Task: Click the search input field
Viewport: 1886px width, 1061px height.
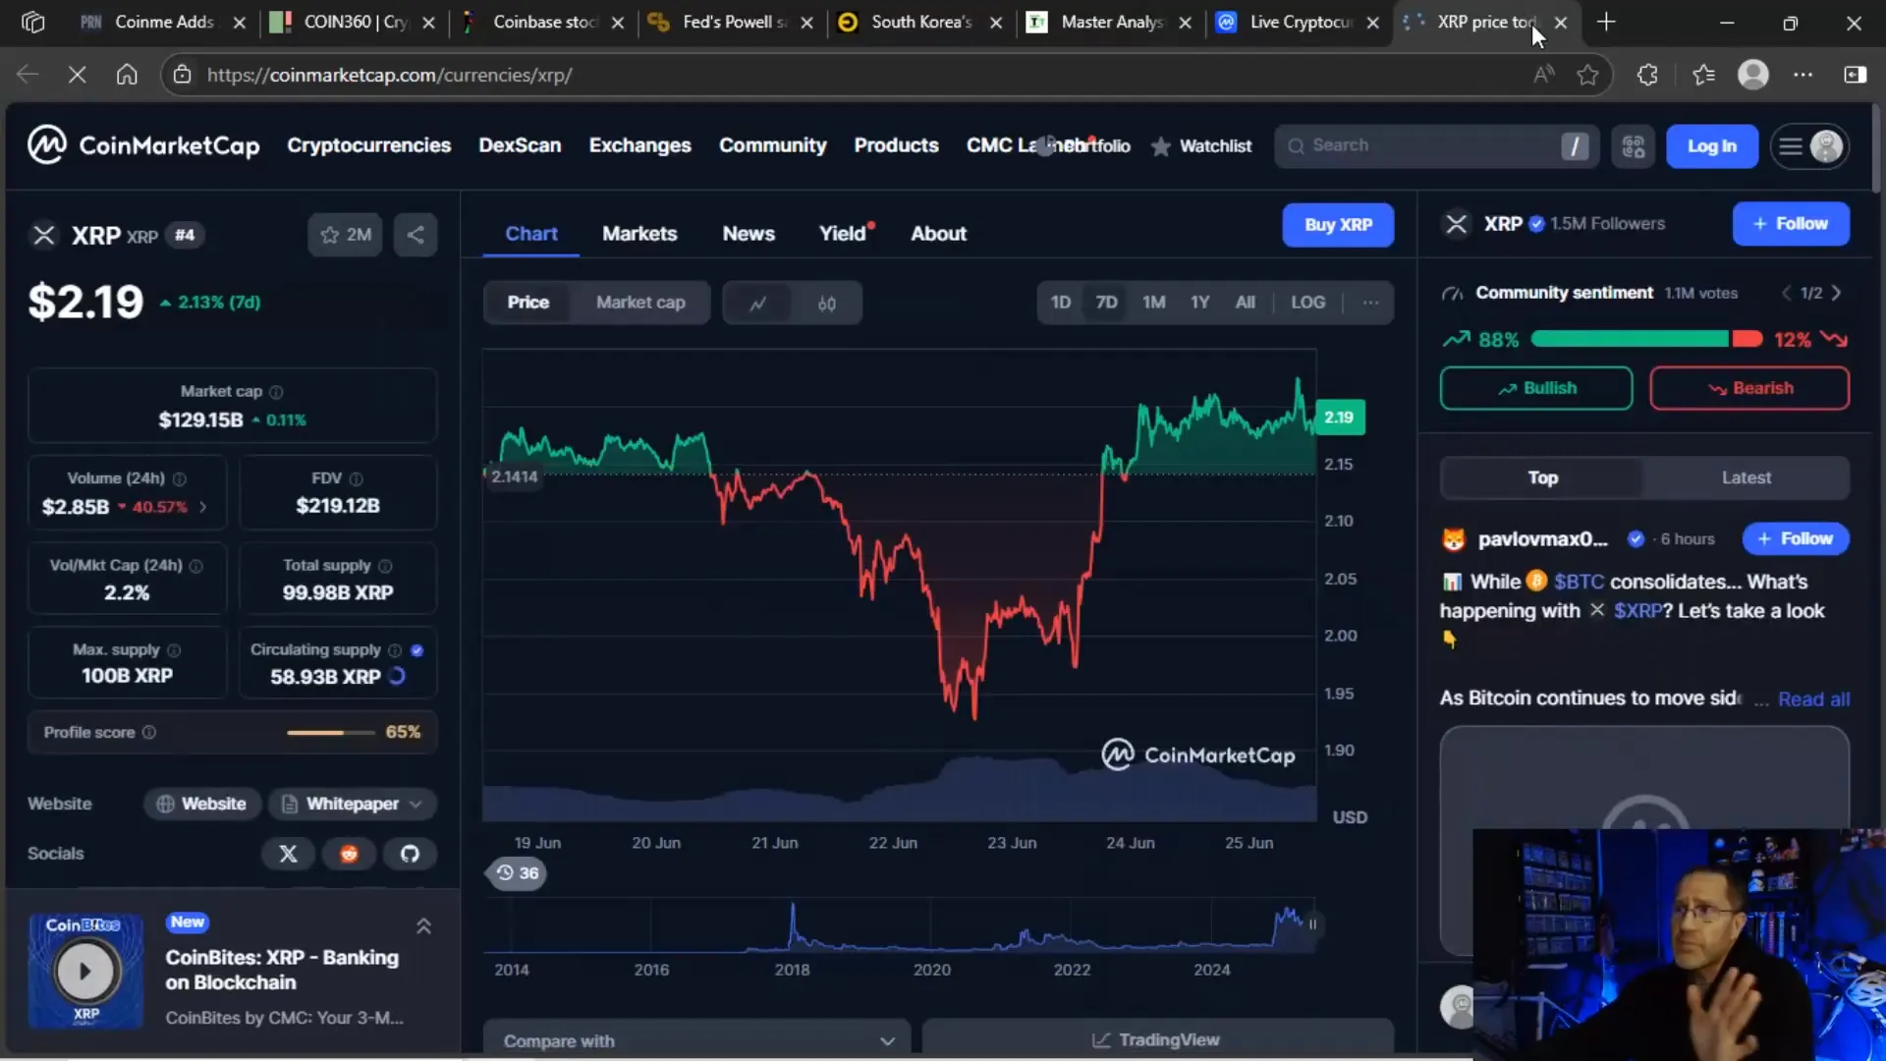Action: point(1436,146)
